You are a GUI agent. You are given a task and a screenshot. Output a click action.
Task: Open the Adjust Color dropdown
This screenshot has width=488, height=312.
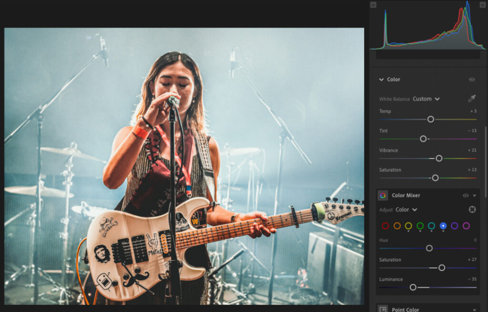click(x=407, y=210)
